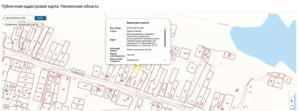Click the popup scrollbar up arrow
This screenshot has height=111, width=298.
click(165, 28)
